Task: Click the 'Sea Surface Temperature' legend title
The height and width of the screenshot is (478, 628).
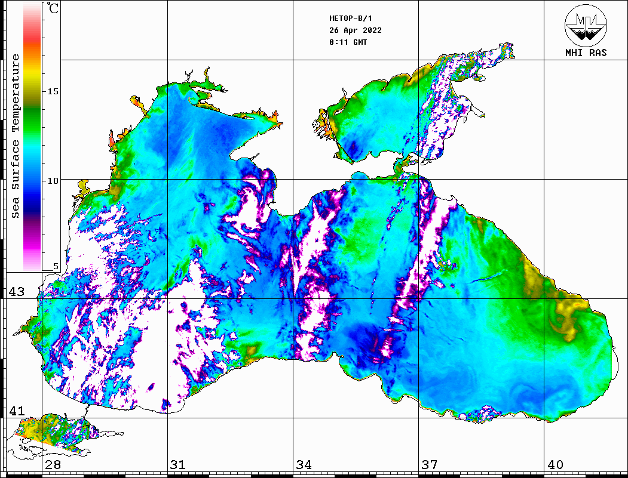Action: [x=15, y=136]
